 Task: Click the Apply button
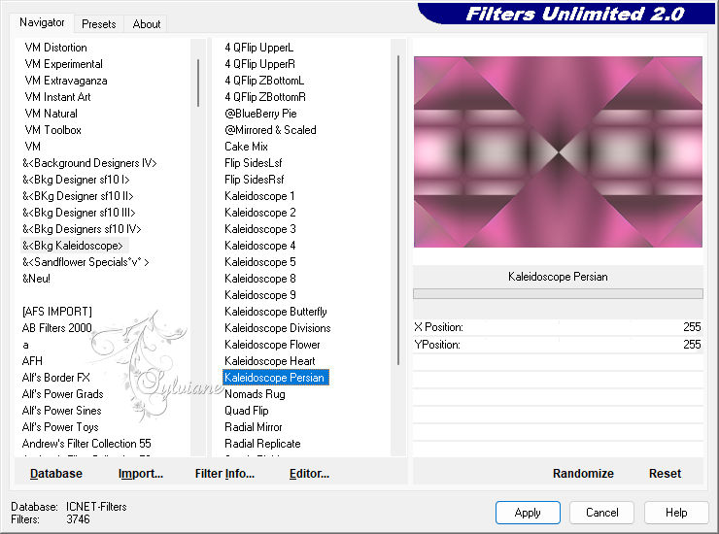click(x=528, y=513)
